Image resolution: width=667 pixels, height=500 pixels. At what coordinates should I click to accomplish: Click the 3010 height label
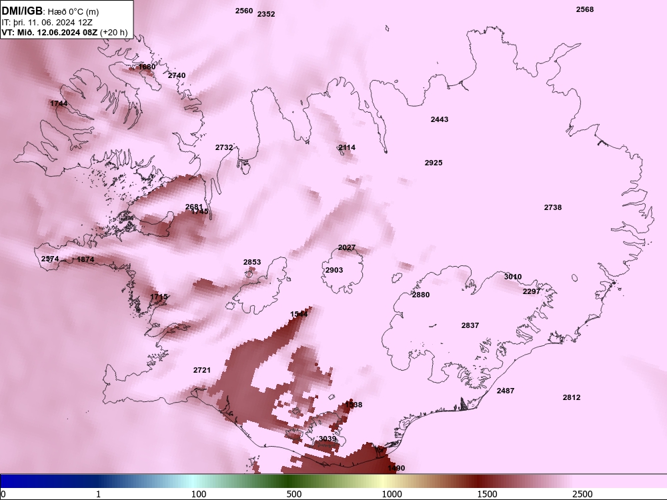[x=513, y=277]
